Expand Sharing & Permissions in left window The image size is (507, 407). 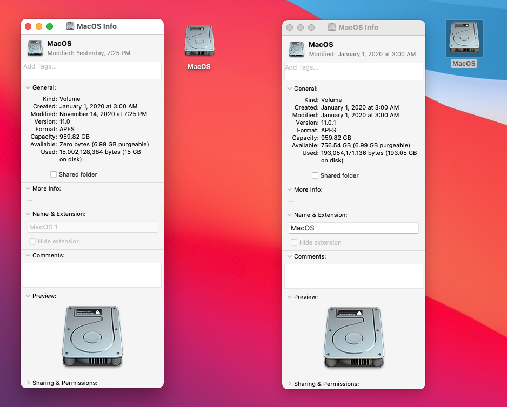pyautogui.click(x=28, y=383)
